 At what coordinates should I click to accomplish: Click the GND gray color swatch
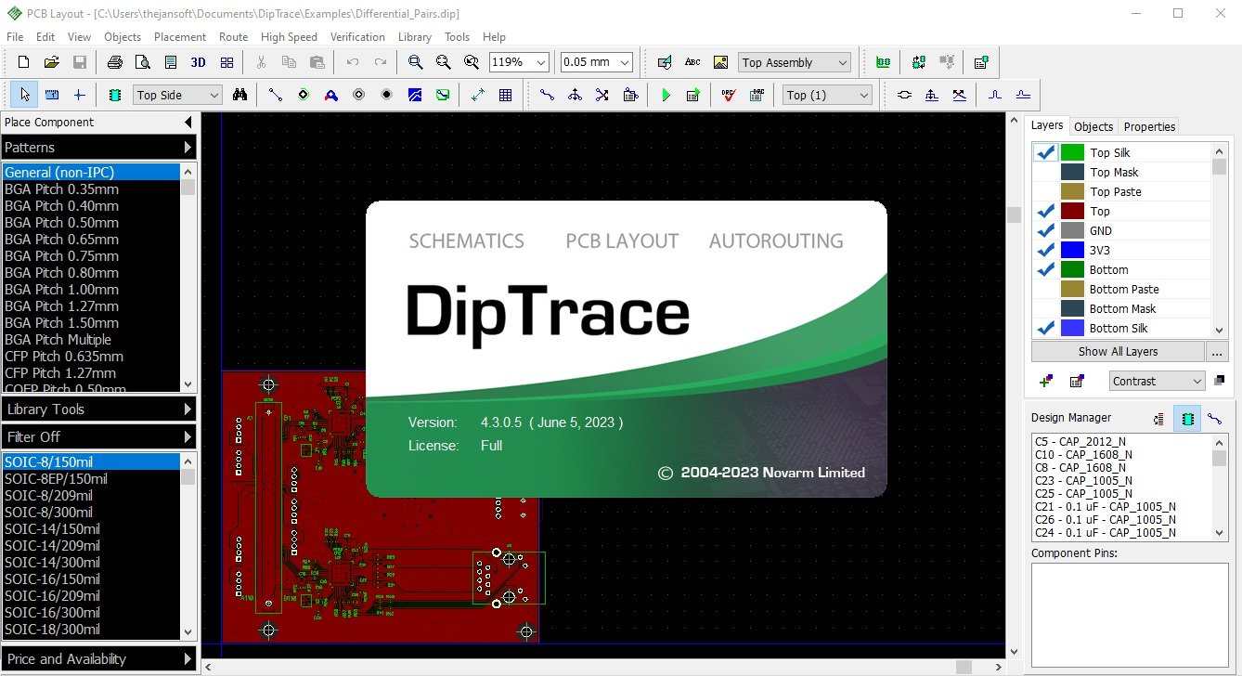[1072, 230]
